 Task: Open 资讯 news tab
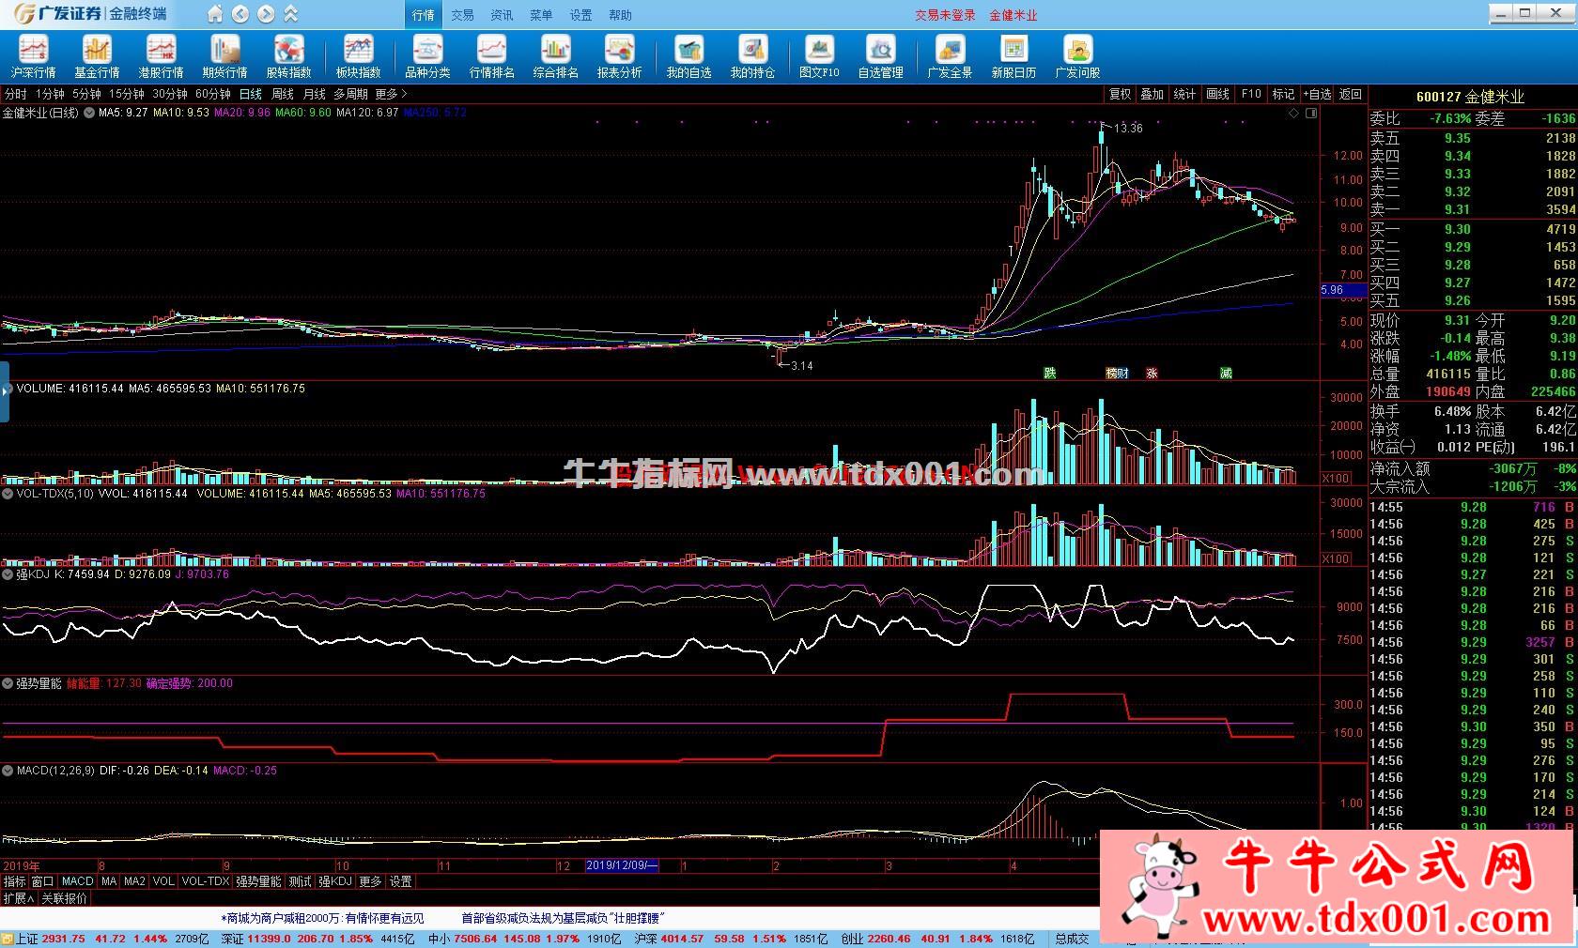pyautogui.click(x=503, y=15)
